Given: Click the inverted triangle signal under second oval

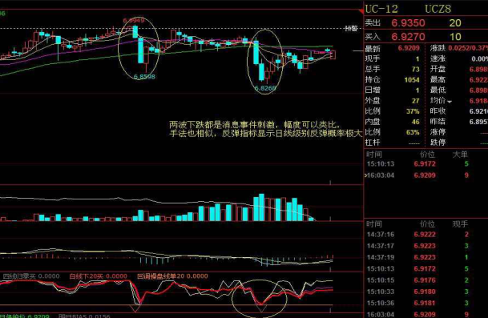Looking at the screenshot, I should pyautogui.click(x=262, y=308).
